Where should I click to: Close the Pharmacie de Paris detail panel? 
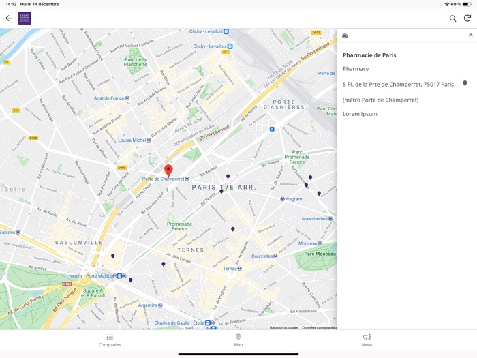pyautogui.click(x=471, y=35)
